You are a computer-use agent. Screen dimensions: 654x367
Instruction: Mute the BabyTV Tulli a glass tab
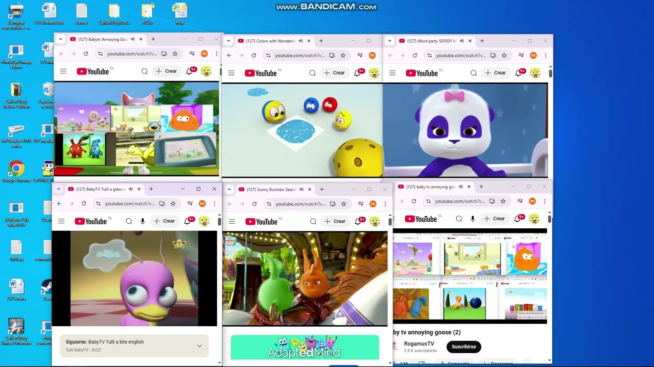(130, 189)
